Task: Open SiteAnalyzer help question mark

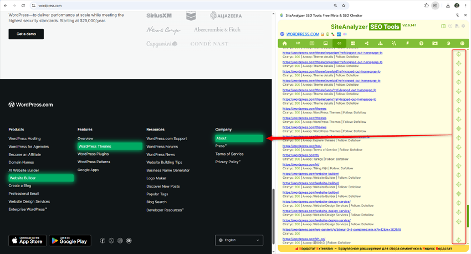Action: (450, 26)
